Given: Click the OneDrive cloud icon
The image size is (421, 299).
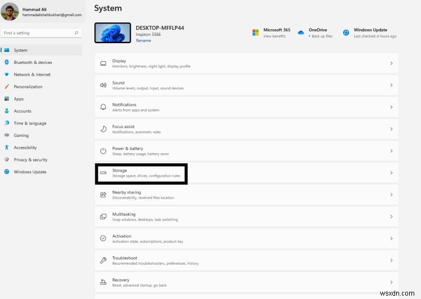Looking at the screenshot, I should tap(301, 33).
